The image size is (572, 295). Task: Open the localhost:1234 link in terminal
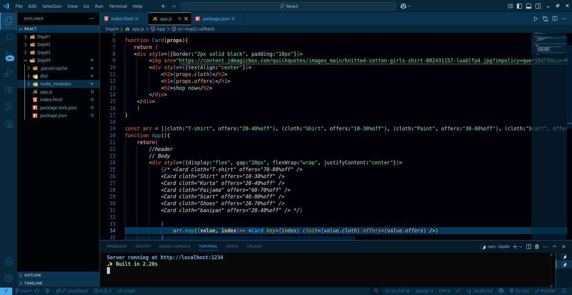pyautogui.click(x=192, y=257)
